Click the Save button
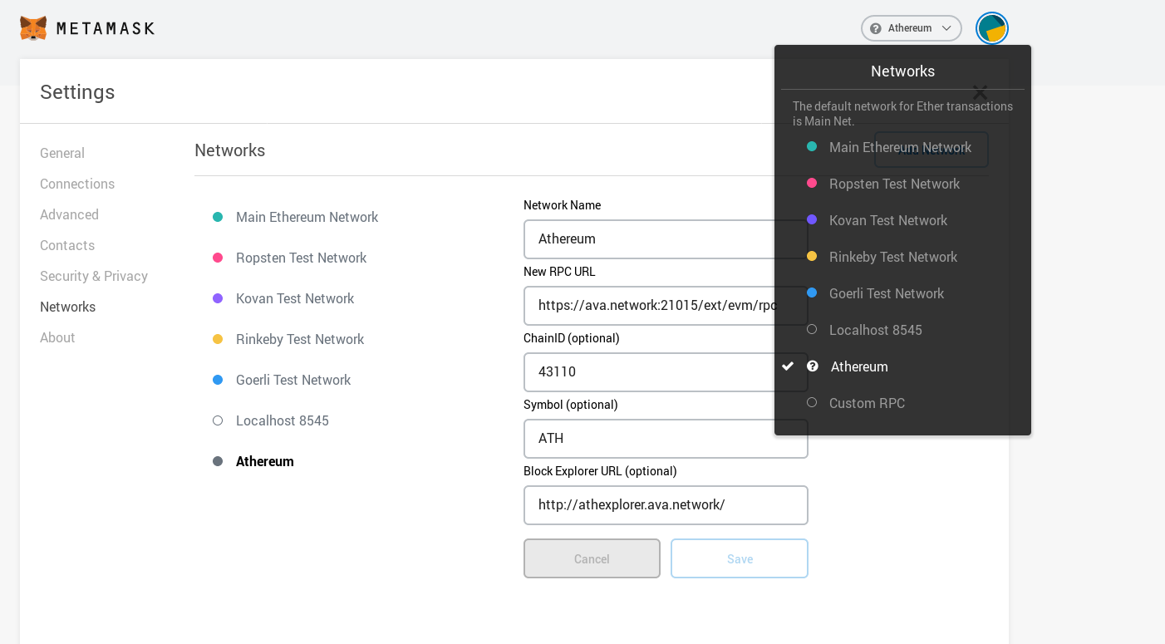1165x644 pixels. [740, 558]
